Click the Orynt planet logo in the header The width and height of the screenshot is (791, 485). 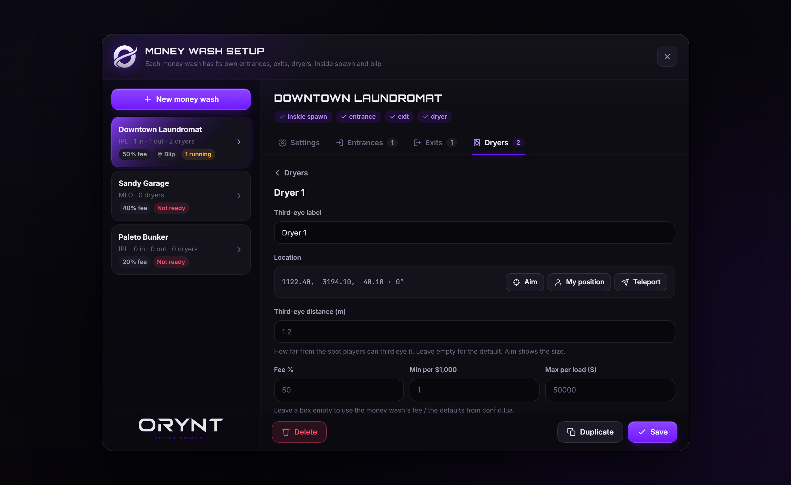point(125,57)
